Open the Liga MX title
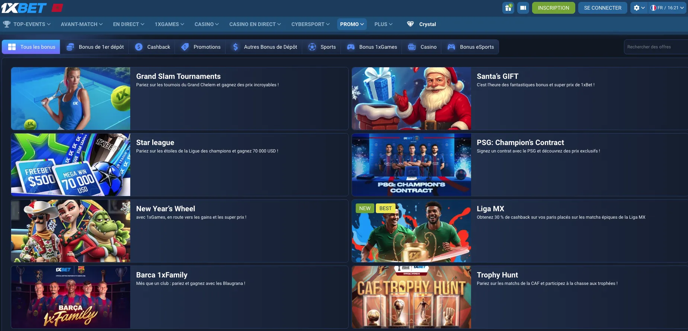 (x=490, y=209)
